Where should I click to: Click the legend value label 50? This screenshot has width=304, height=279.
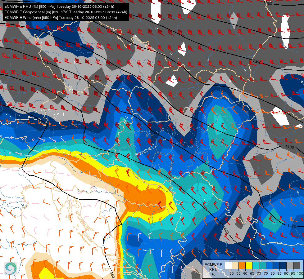pyautogui.click(x=231, y=273)
